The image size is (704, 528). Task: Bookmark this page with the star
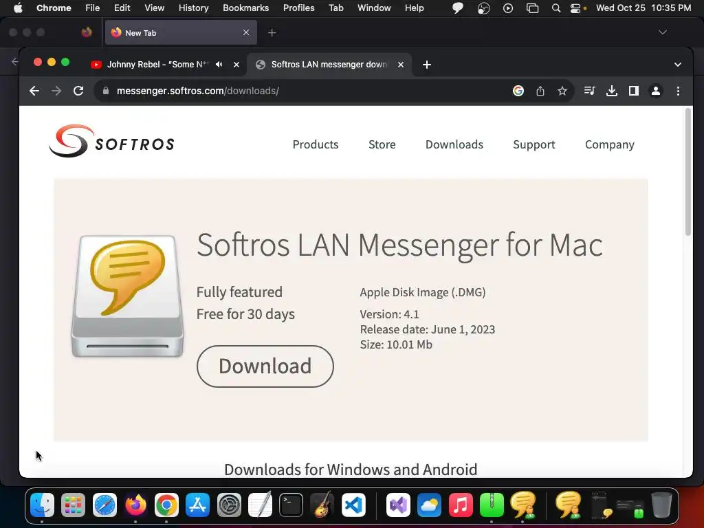click(562, 91)
